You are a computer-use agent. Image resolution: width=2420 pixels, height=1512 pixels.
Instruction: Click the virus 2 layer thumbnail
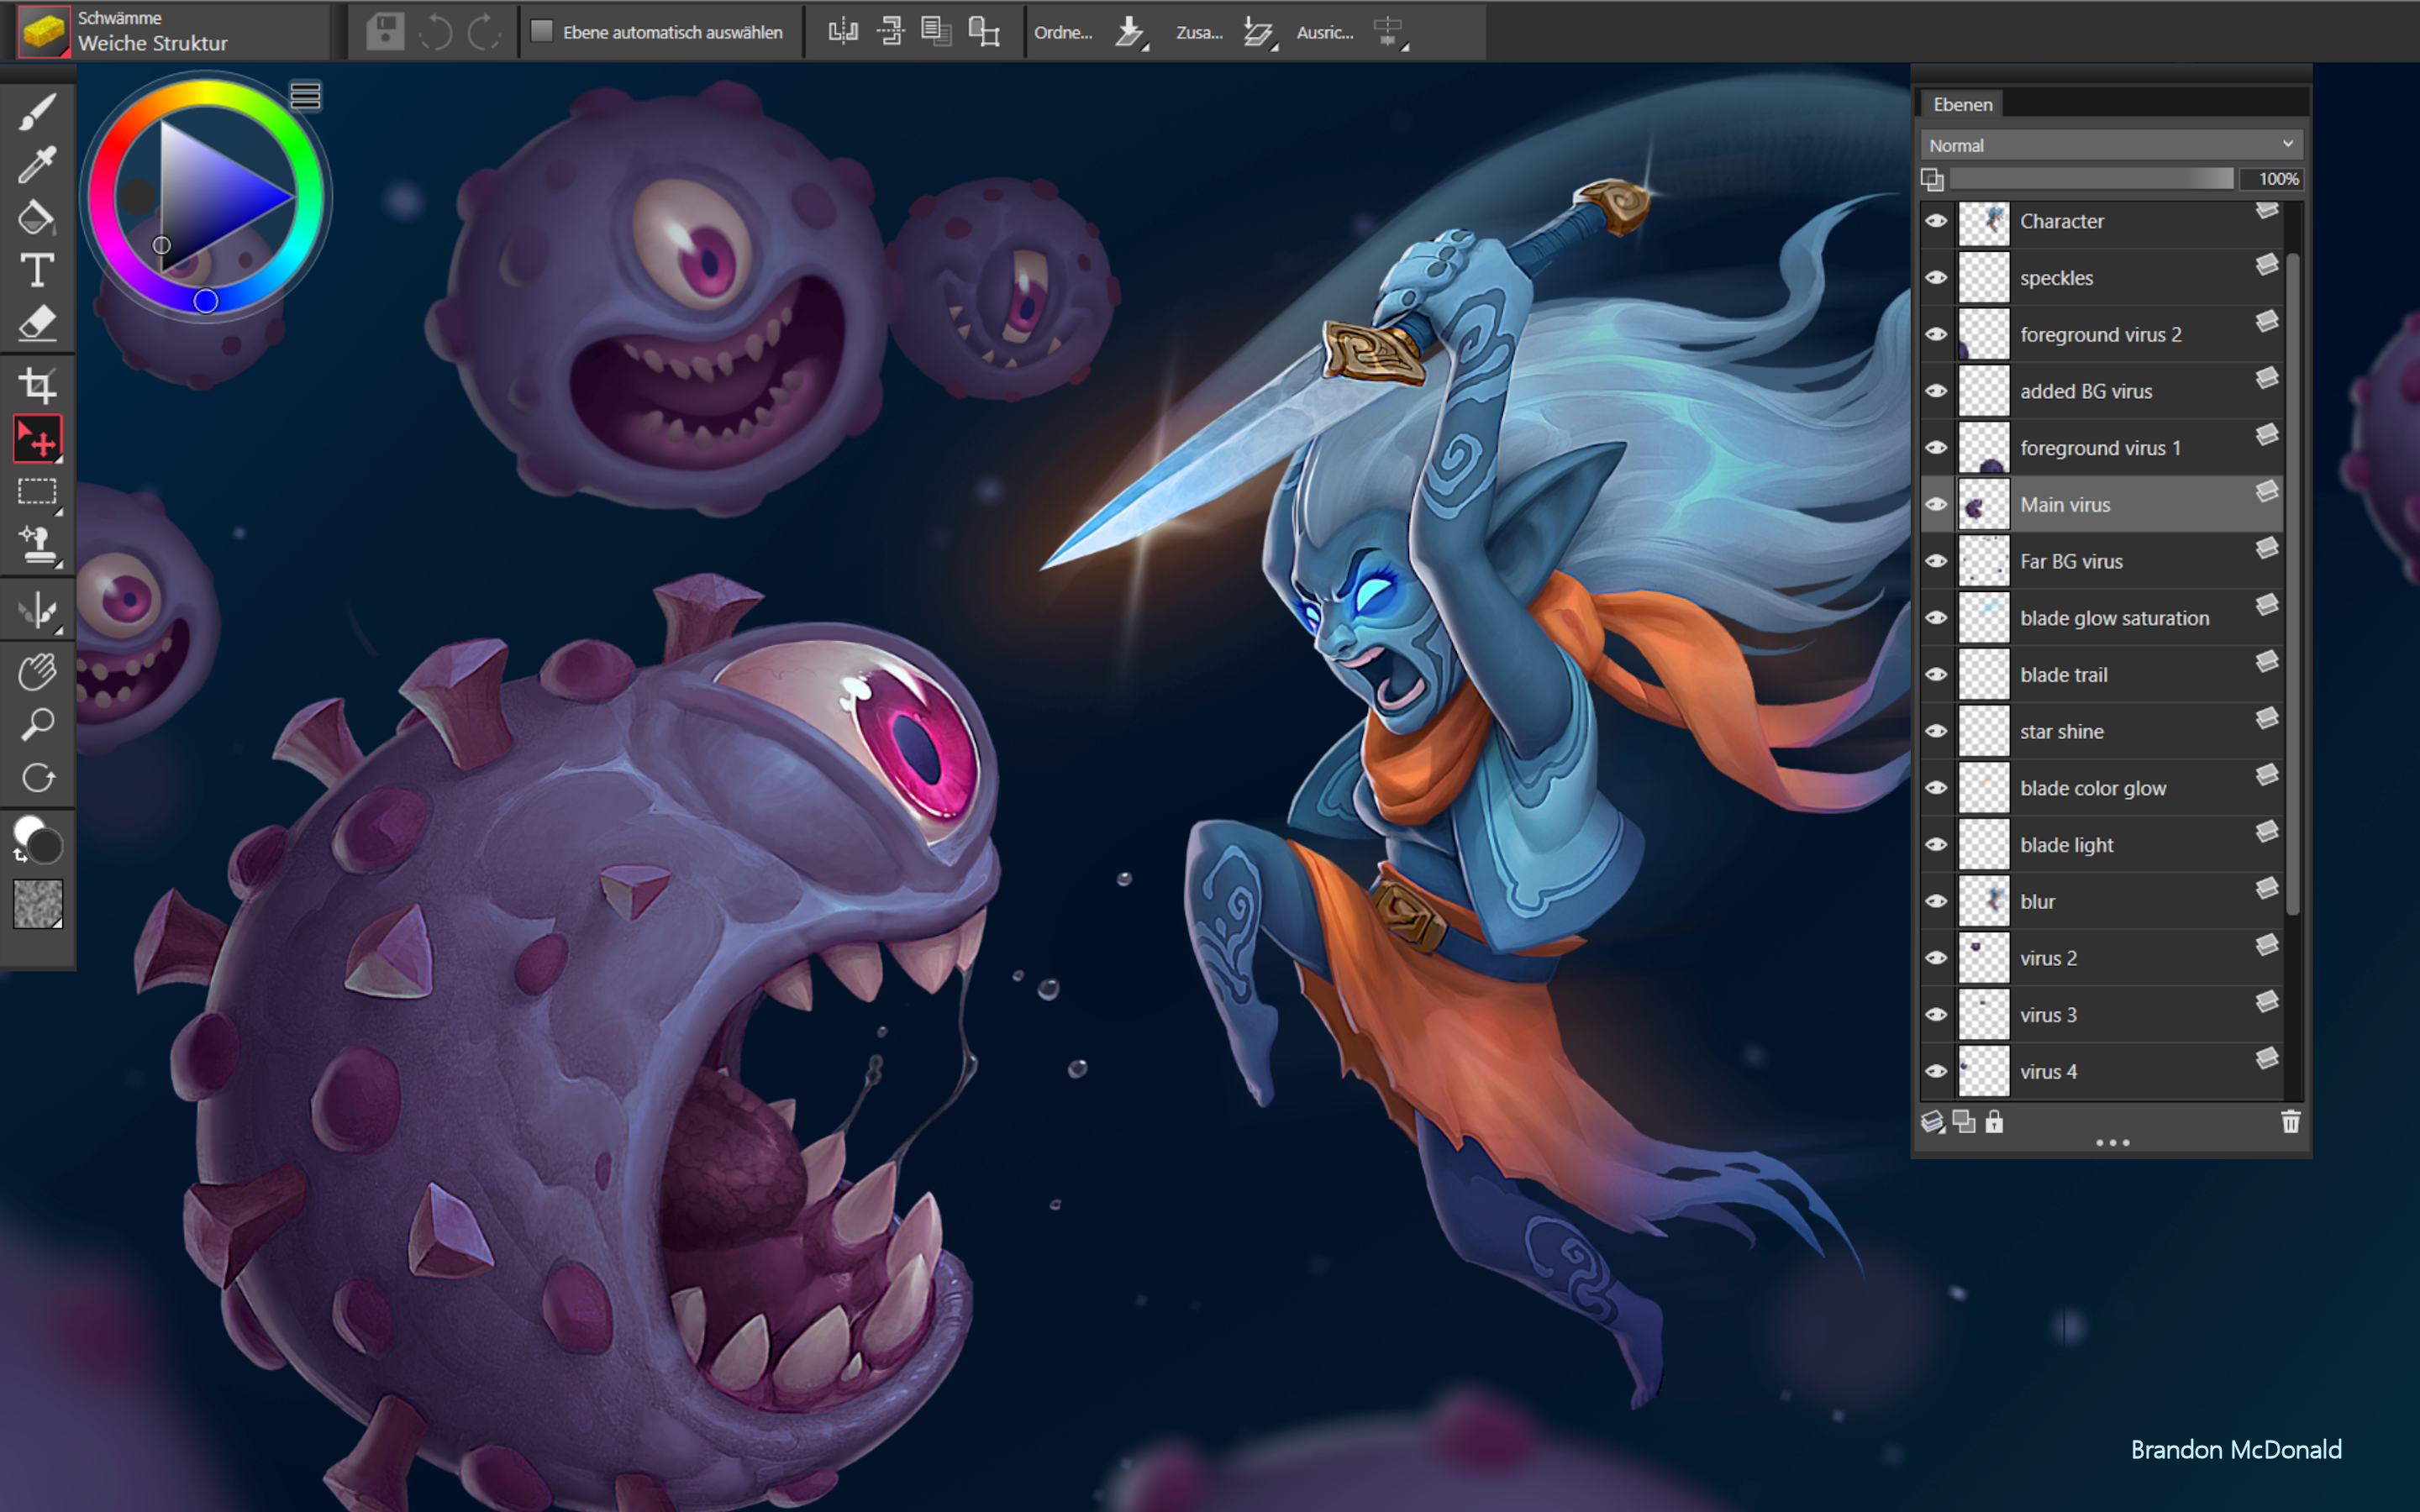click(1984, 958)
